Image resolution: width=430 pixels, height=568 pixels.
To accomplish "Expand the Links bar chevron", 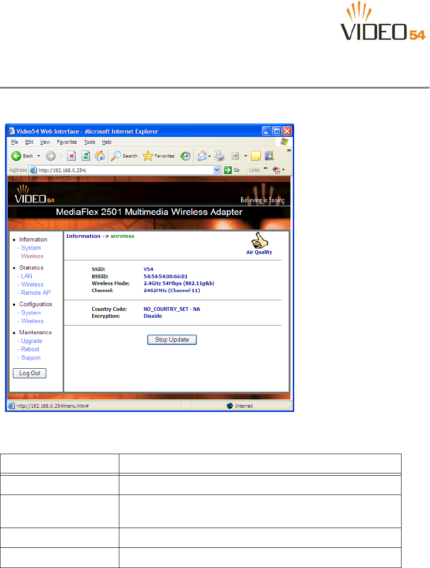I will [x=266, y=169].
